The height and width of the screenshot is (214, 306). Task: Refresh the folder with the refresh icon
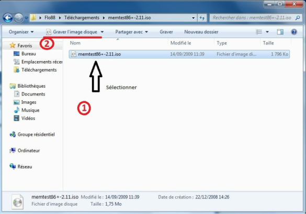point(202,18)
